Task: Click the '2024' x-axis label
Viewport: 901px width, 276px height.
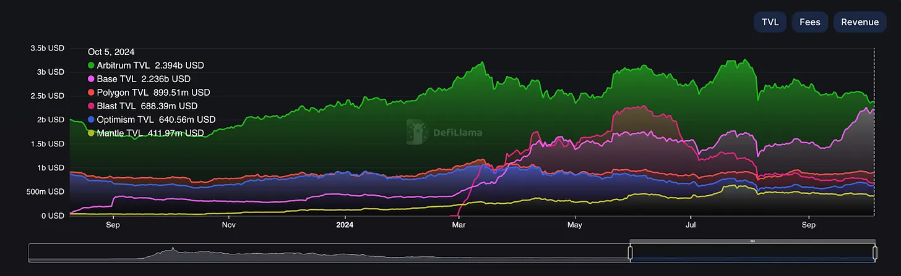Action: (345, 226)
